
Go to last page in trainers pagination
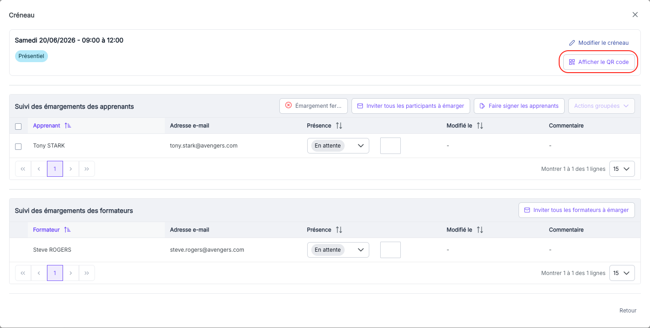click(87, 273)
